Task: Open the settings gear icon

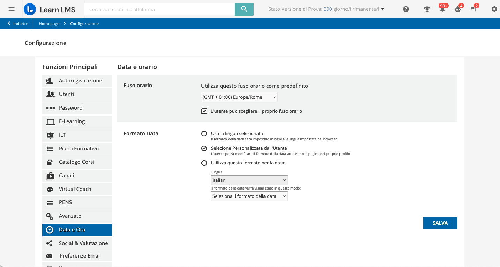Action: 494,9
